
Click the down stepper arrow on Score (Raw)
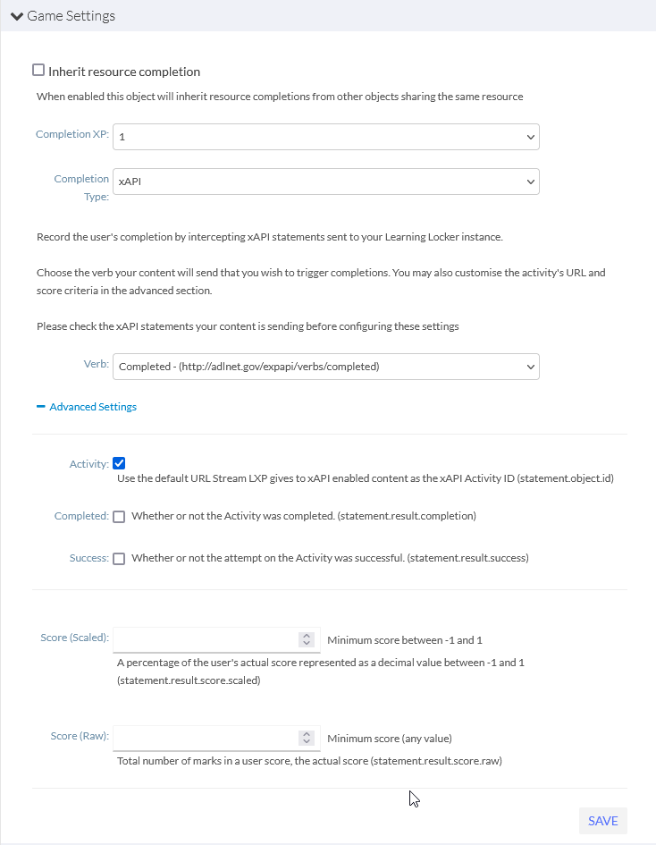click(x=306, y=741)
